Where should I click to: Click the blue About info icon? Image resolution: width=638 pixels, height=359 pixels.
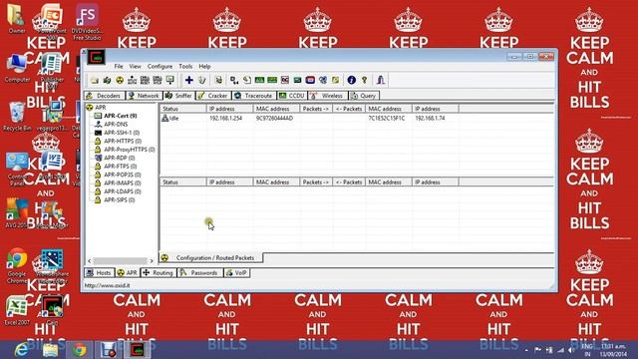point(352,80)
